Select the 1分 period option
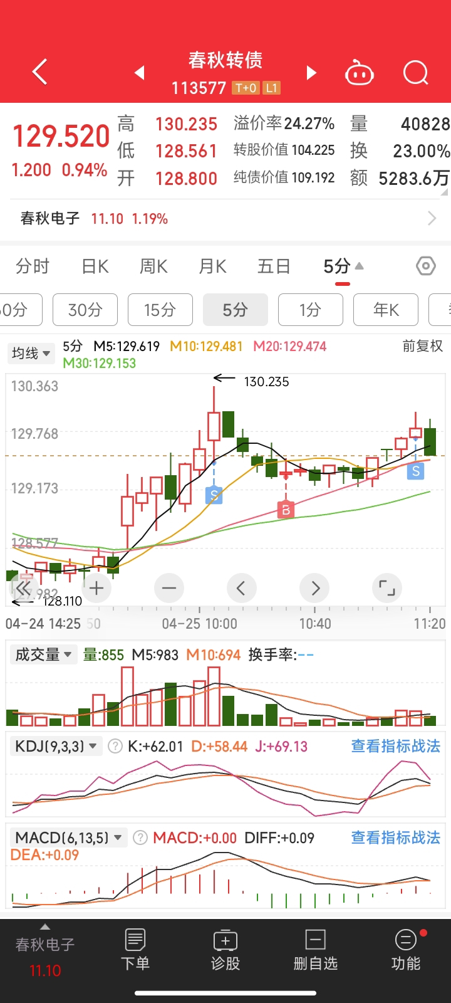 click(x=311, y=310)
